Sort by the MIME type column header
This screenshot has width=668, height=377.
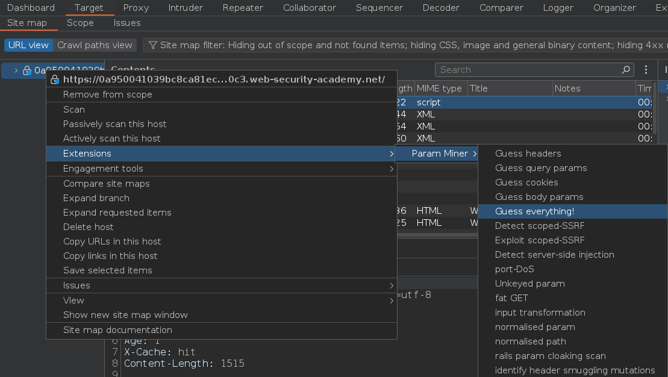click(x=439, y=89)
